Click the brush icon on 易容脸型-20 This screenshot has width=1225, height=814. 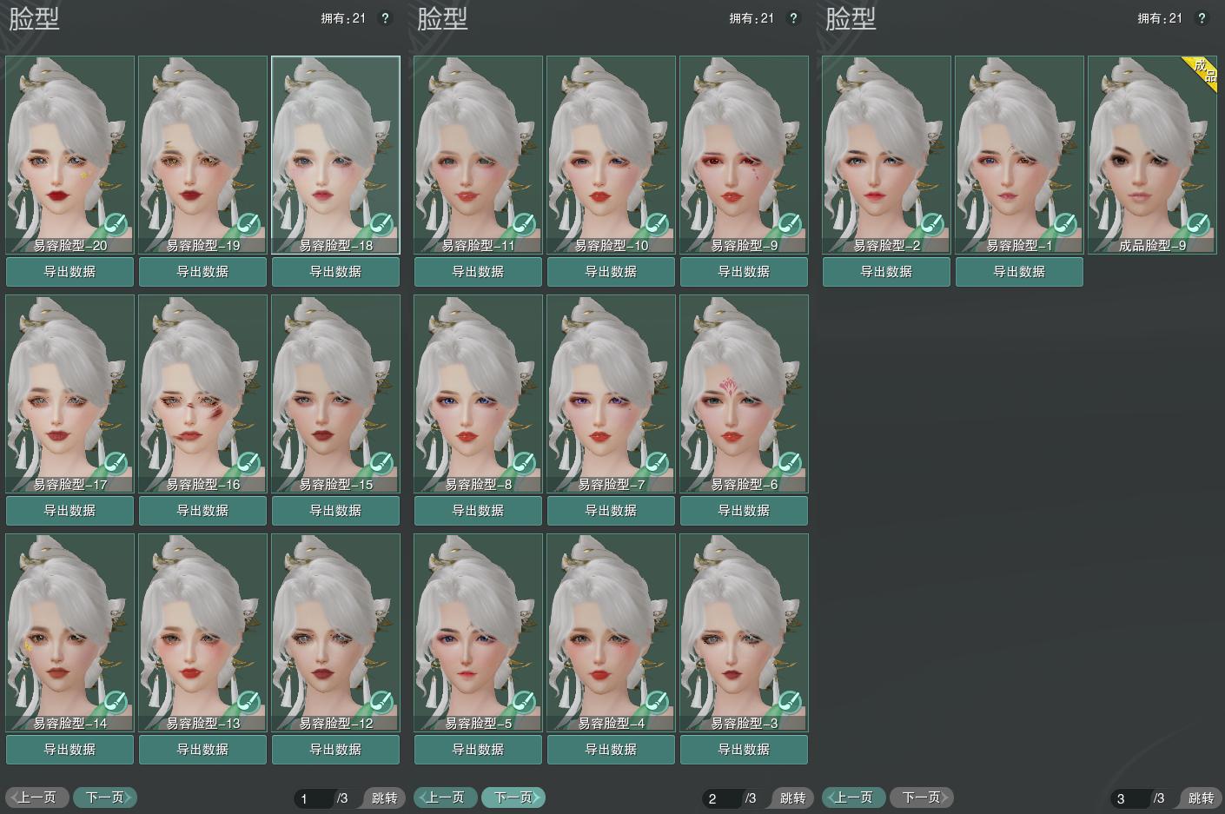click(x=116, y=225)
